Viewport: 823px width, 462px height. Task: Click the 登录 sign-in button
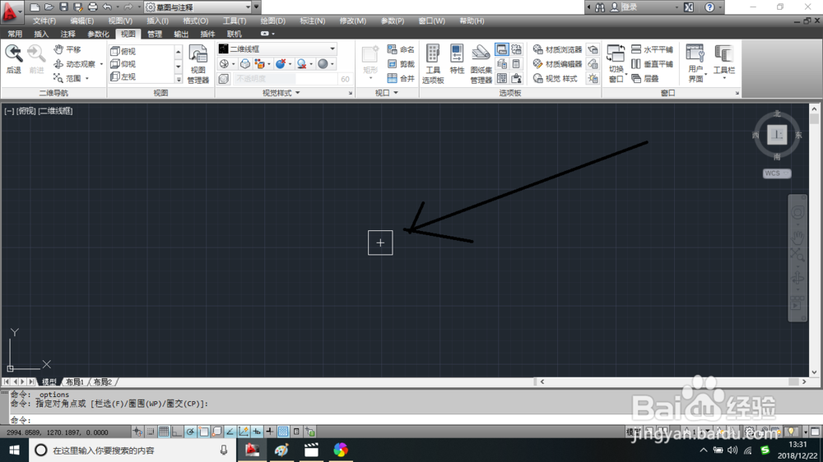pos(630,7)
